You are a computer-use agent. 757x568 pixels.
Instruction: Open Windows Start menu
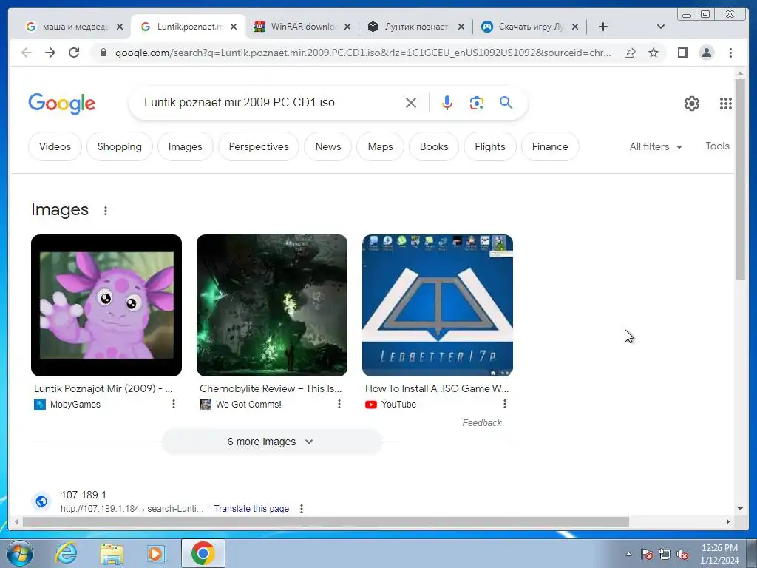click(20, 553)
